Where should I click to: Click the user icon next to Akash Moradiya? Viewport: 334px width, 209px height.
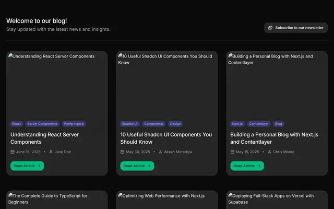point(160,152)
